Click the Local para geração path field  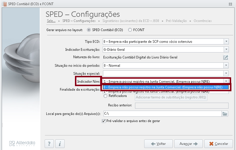(x=162, y=114)
